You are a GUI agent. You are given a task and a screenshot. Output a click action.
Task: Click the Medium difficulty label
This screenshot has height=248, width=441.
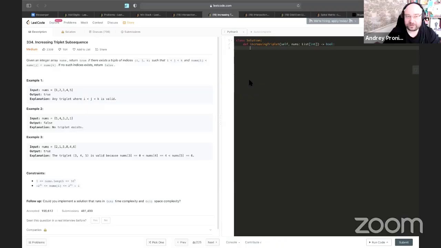tap(32, 50)
